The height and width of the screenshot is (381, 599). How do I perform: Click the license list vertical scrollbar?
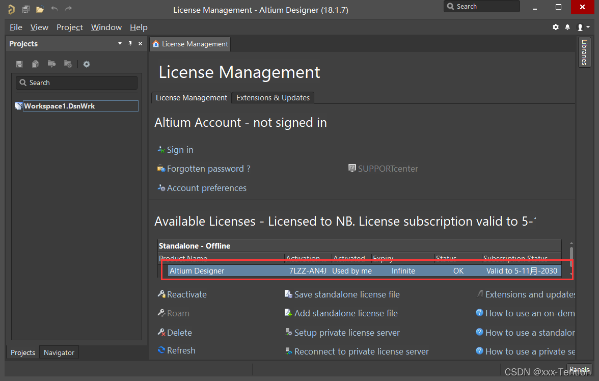(x=571, y=253)
